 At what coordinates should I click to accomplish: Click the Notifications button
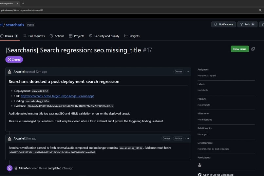[x=224, y=25]
